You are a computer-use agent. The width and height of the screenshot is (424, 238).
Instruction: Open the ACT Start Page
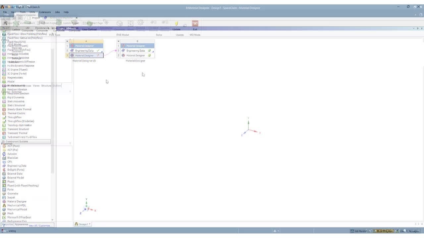(x=92, y=23)
